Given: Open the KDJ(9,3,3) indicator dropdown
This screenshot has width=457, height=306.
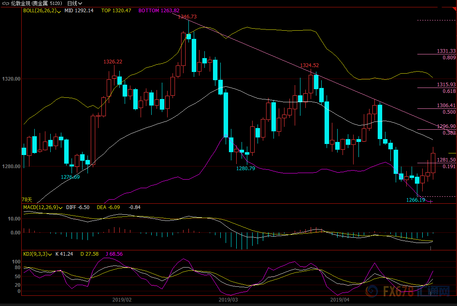Looking at the screenshot, I should point(50,254).
